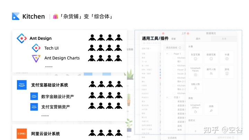Click the refresh icon next to 请选择画板

tap(180, 48)
